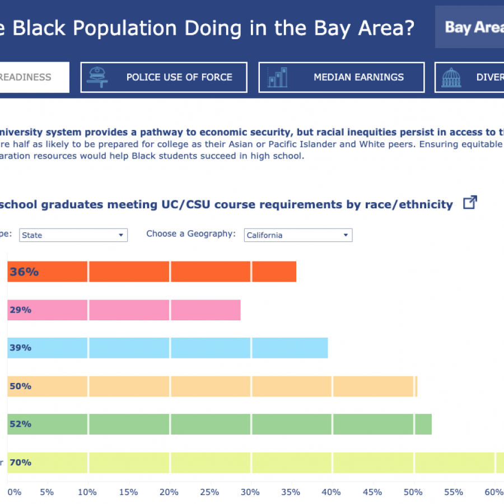
Task: Select the pink 29% bar
Action: pyautogui.click(x=123, y=310)
